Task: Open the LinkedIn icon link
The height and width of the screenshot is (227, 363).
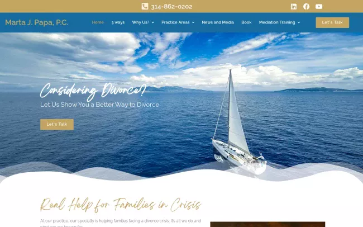Action: click(294, 7)
